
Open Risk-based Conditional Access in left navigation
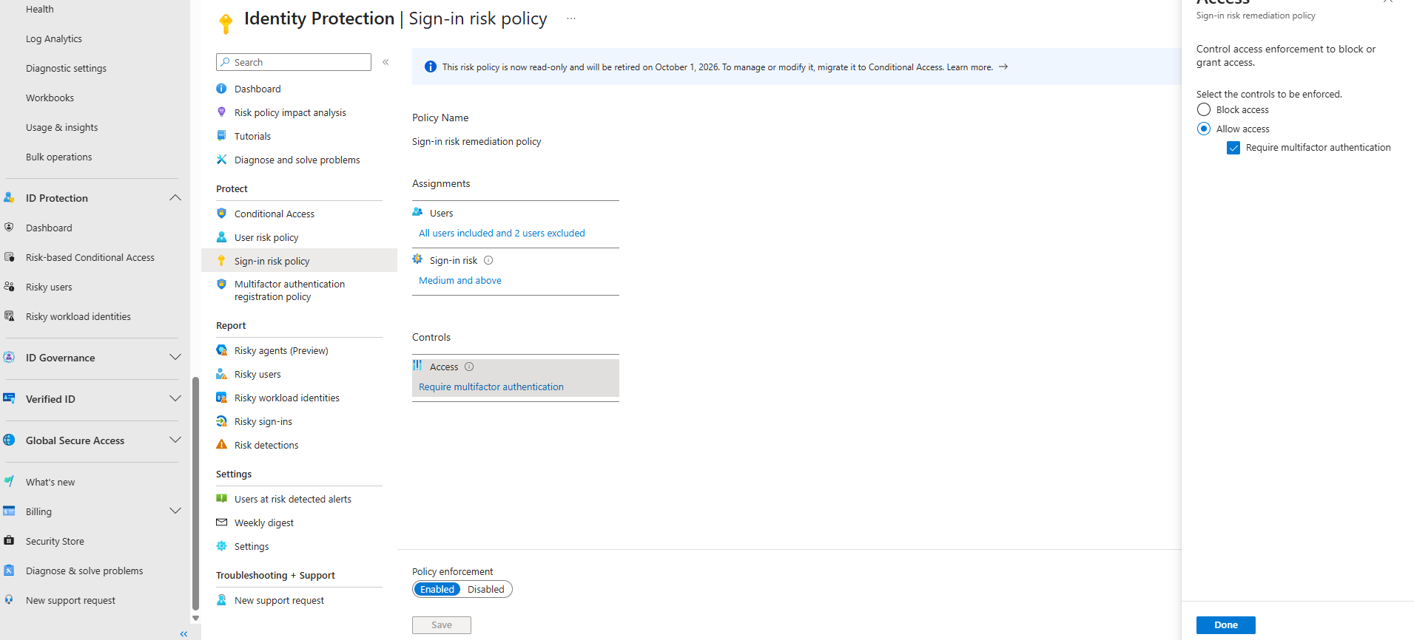(90, 257)
